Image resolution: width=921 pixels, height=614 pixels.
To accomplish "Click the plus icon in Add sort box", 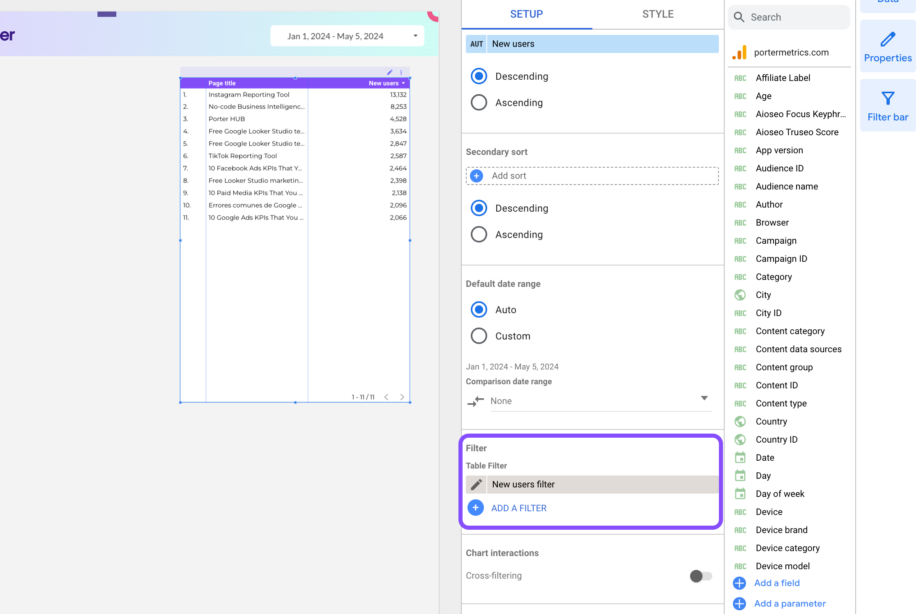I will [x=477, y=176].
